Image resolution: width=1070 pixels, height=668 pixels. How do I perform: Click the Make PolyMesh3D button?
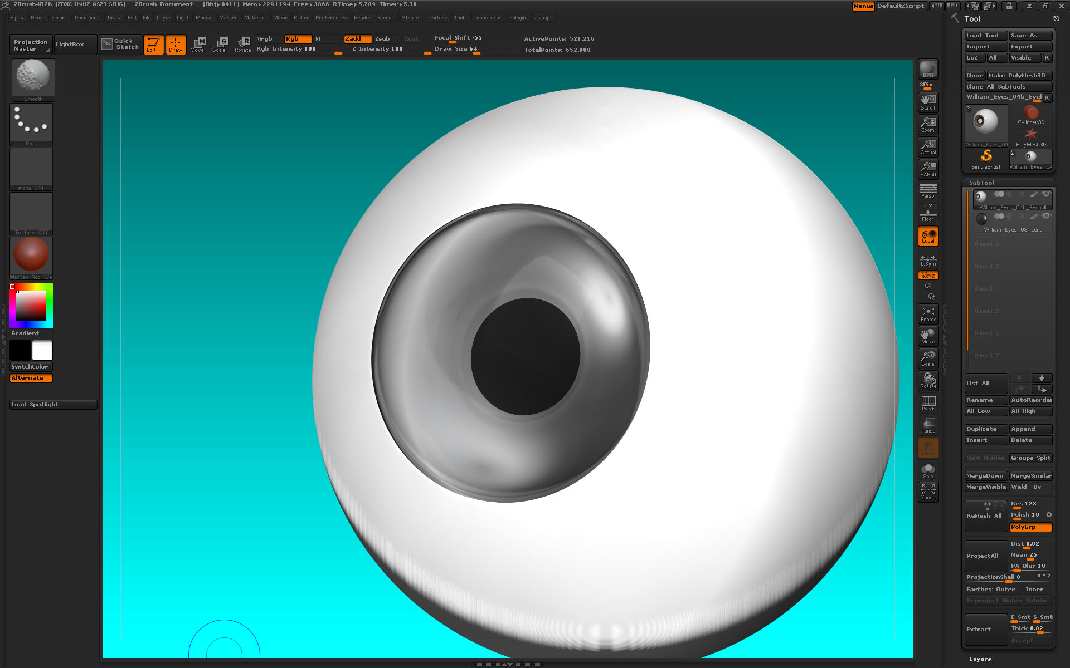(1019, 75)
